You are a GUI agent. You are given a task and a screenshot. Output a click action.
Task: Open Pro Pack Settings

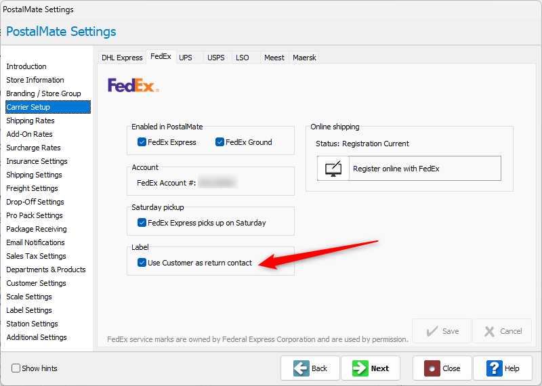(x=35, y=215)
